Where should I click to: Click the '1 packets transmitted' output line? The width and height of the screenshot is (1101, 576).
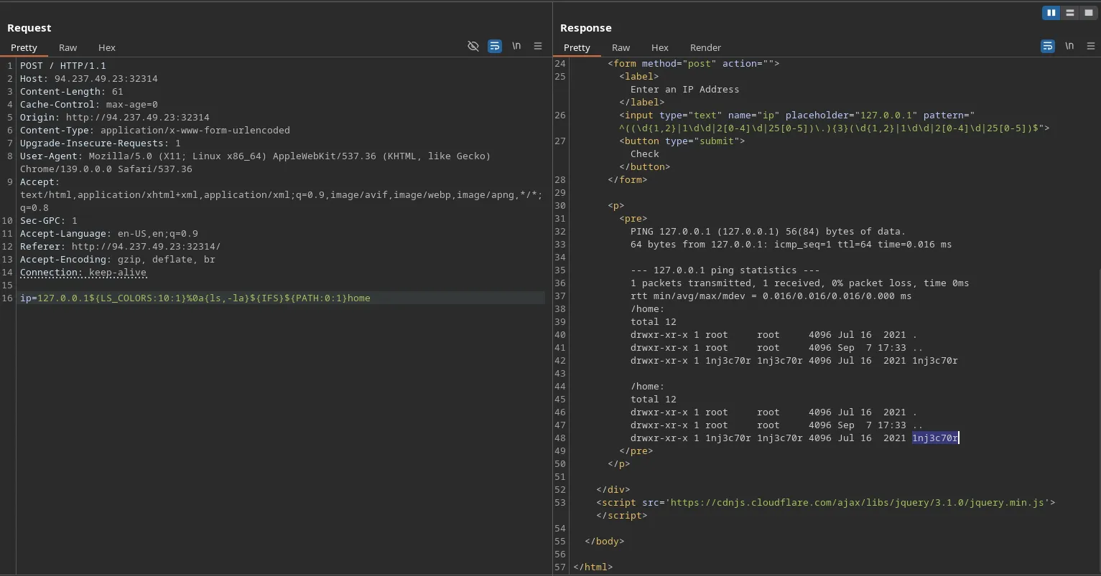tap(800, 283)
